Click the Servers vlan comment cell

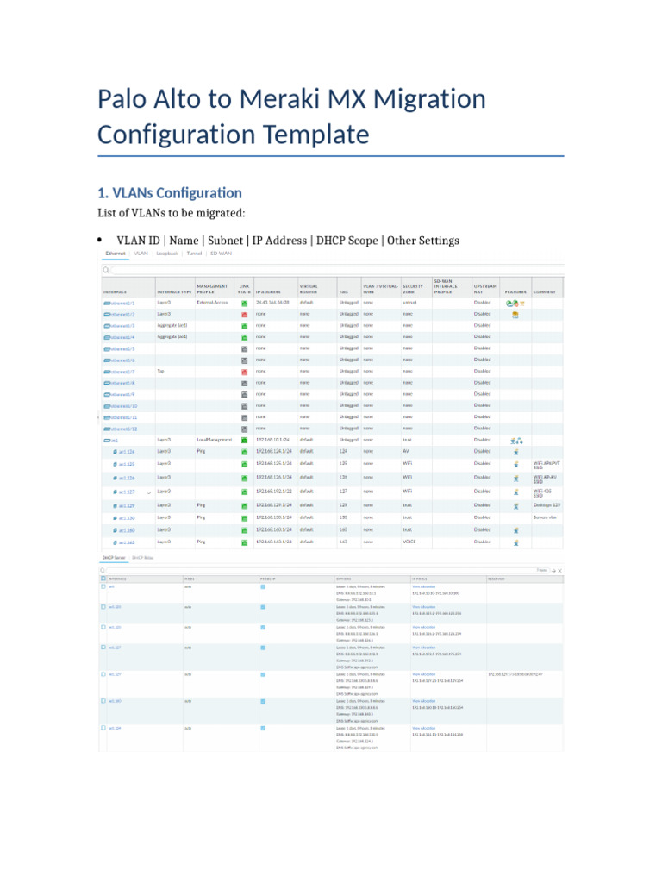coord(545,517)
